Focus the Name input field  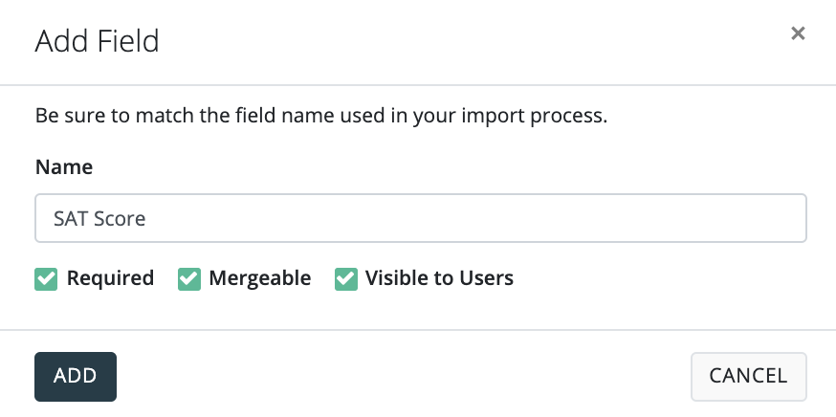[x=421, y=218]
